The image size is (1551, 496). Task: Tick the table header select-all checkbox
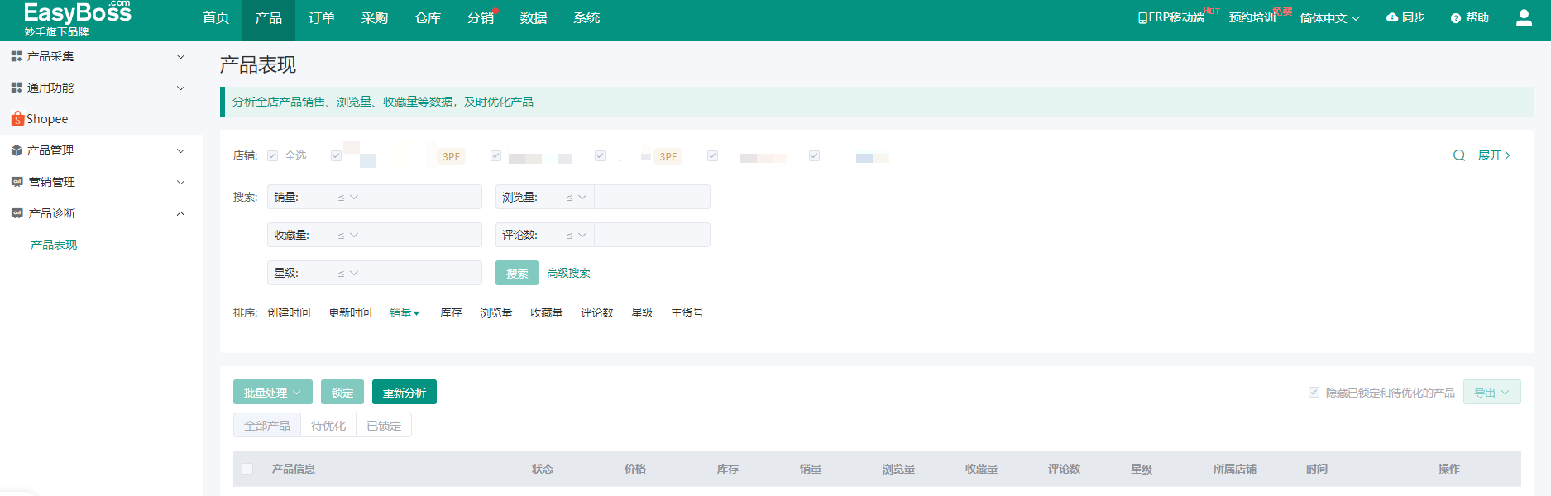click(247, 469)
